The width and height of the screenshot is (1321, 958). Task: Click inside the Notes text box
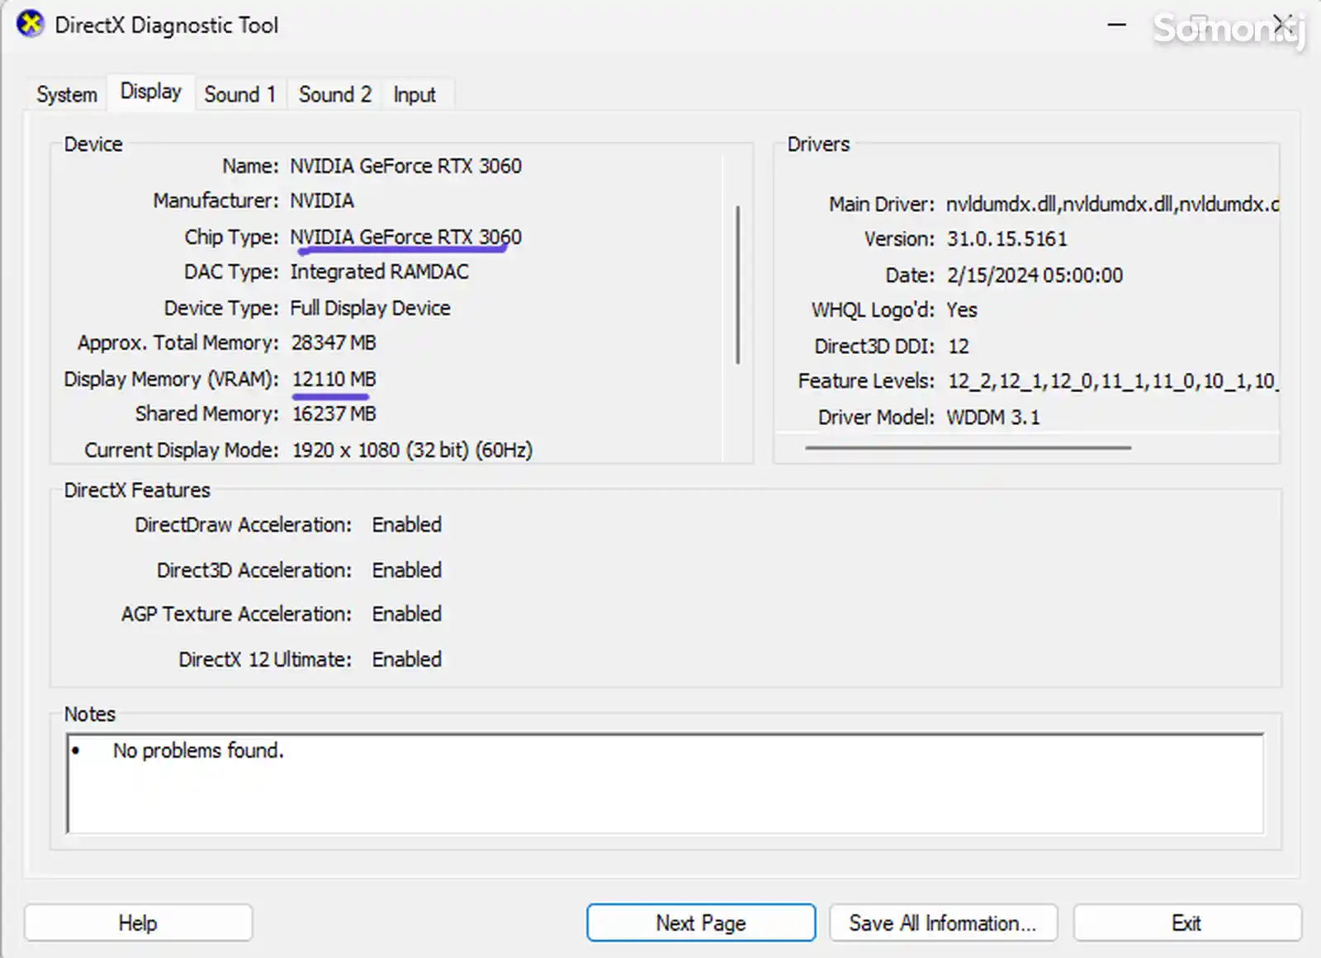pyautogui.click(x=665, y=783)
